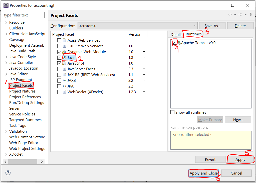Image resolution: width=256 pixels, height=183 pixels.
Task: Click the CXF 2.x Web Services icon
Action: coord(65,46)
